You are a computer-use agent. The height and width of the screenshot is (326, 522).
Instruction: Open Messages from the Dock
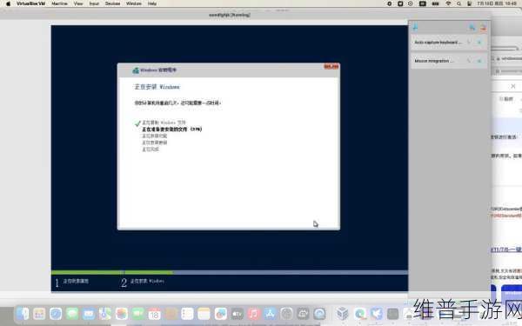point(72,313)
